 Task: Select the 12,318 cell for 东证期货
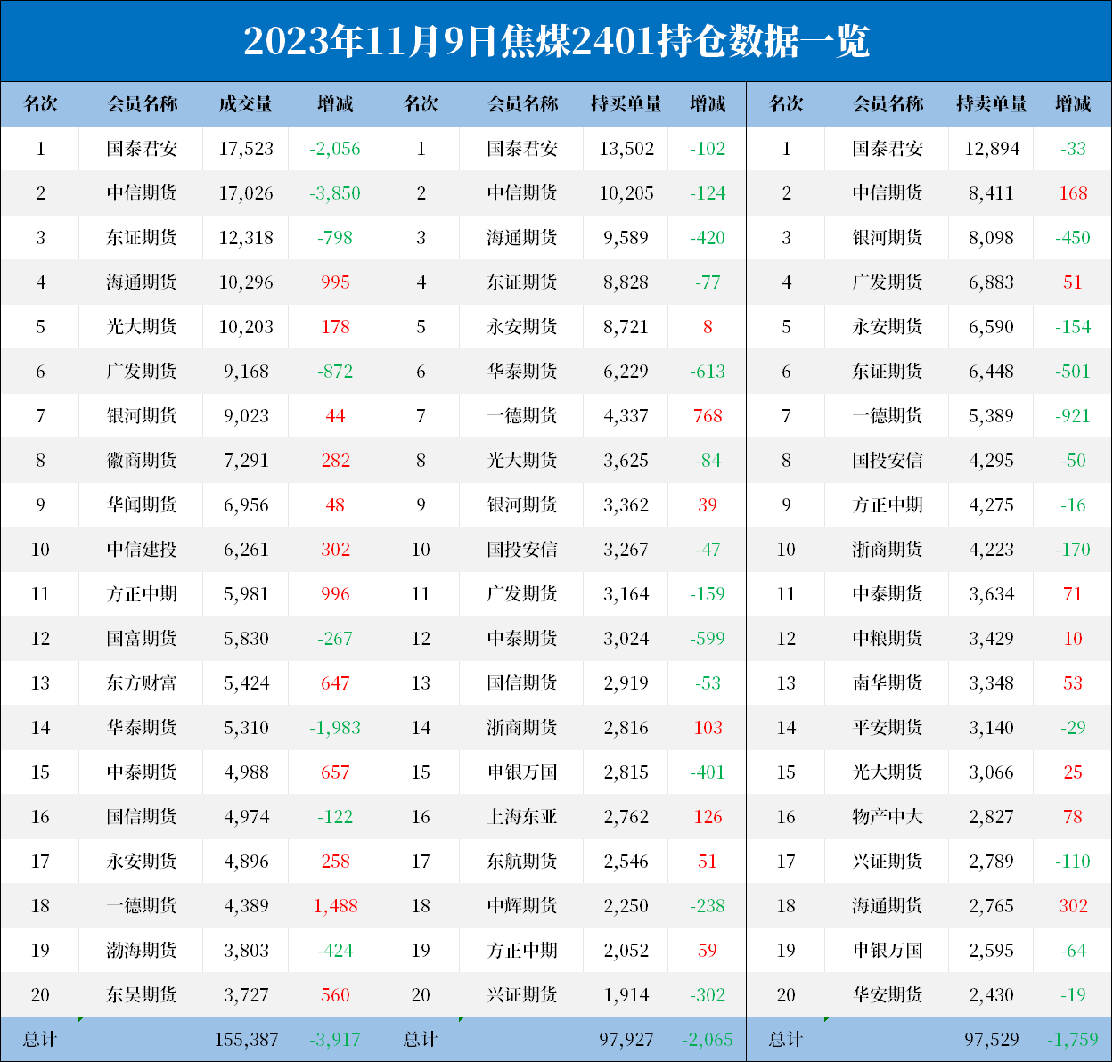[x=246, y=238]
